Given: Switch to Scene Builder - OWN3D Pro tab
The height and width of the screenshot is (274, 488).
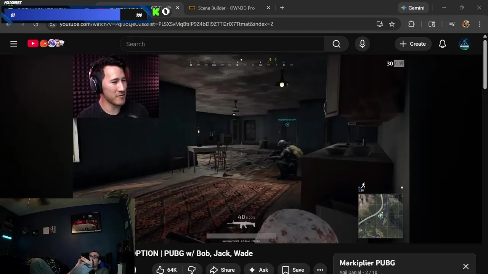Looking at the screenshot, I should pyautogui.click(x=227, y=8).
